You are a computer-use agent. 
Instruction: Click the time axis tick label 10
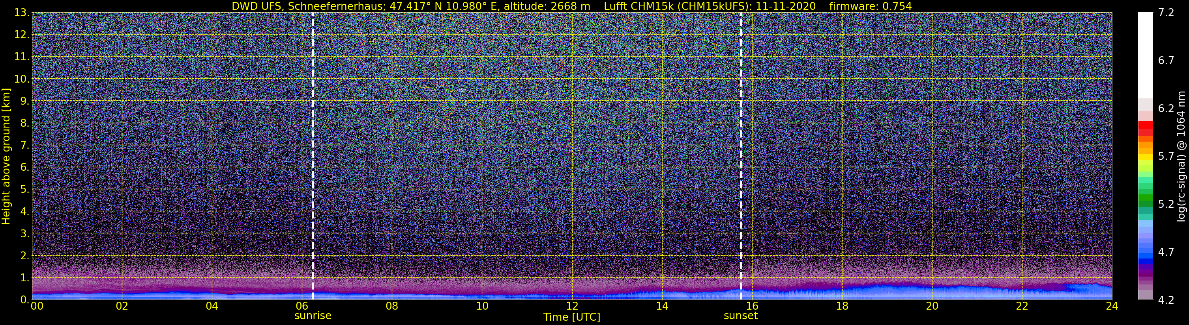tap(482, 307)
